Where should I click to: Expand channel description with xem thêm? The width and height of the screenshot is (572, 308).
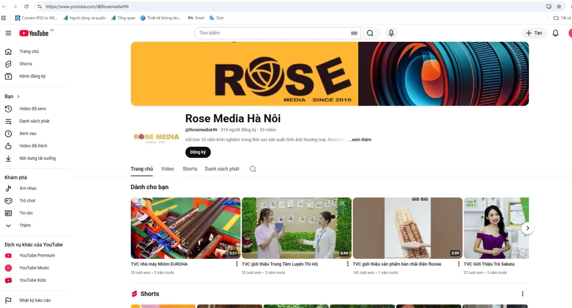(x=360, y=139)
